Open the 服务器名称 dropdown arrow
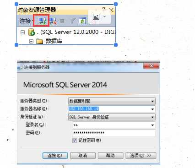The height and width of the screenshot is (168, 195). (152, 109)
